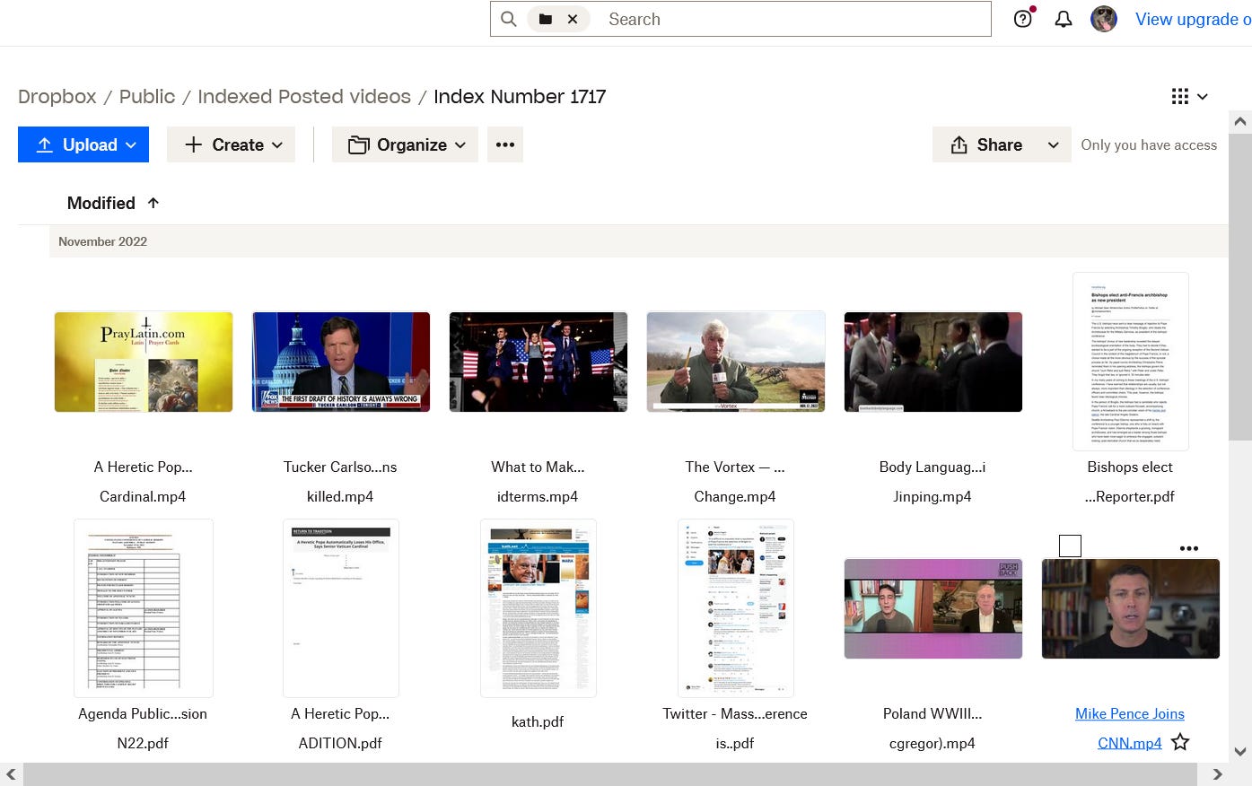Open the What to Make midterms thumbnail
Viewport: 1252px width, 786px height.
coord(538,362)
